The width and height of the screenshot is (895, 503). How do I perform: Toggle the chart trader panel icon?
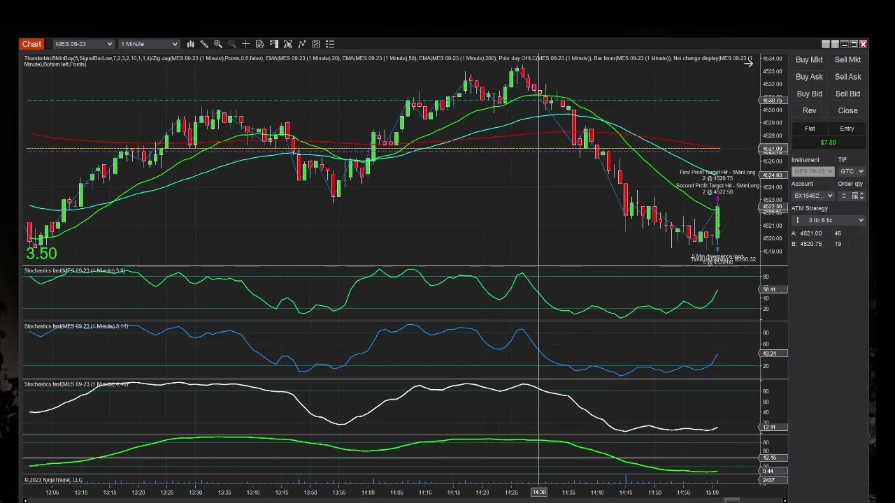(x=274, y=44)
